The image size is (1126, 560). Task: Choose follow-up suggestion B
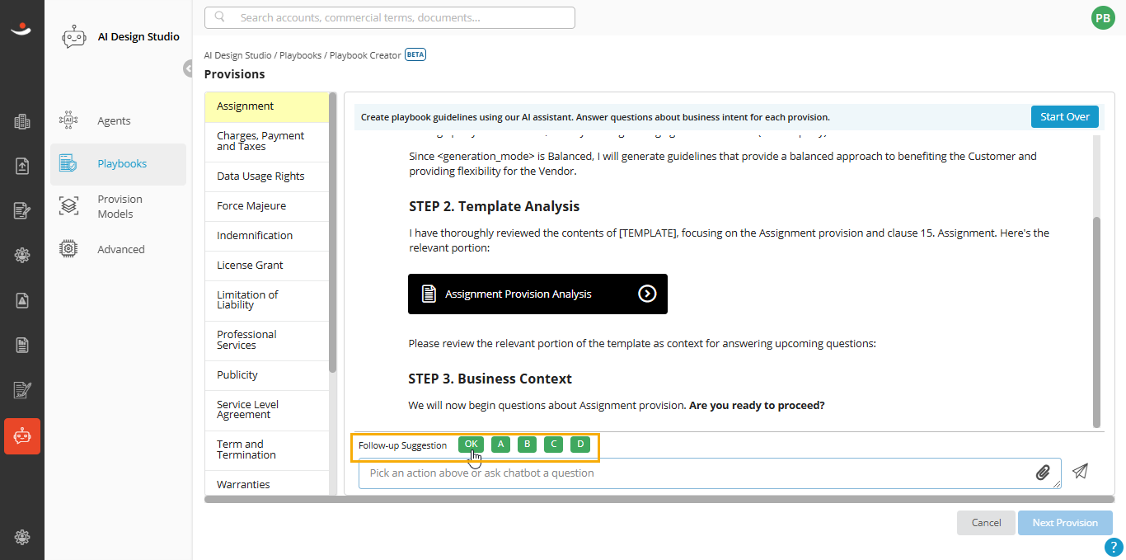(527, 445)
